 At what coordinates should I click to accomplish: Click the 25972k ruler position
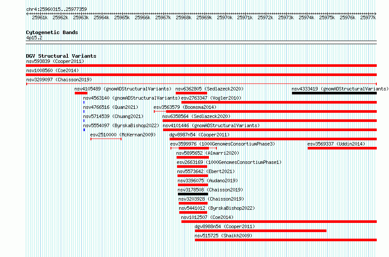click(265, 17)
